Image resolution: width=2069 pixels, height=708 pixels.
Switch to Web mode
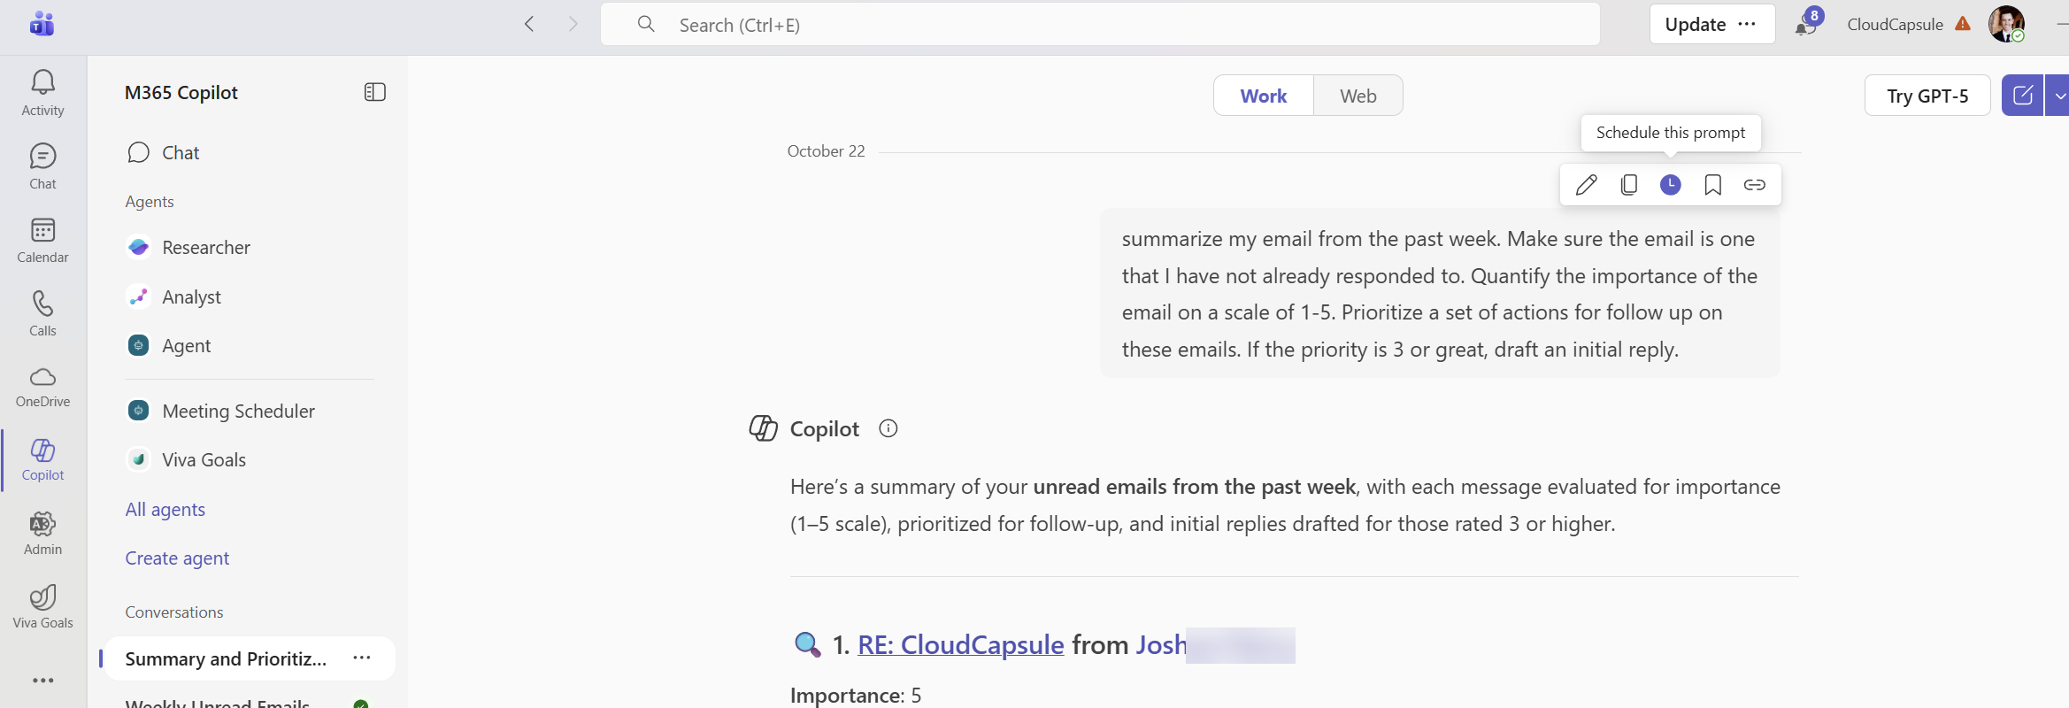(x=1358, y=96)
